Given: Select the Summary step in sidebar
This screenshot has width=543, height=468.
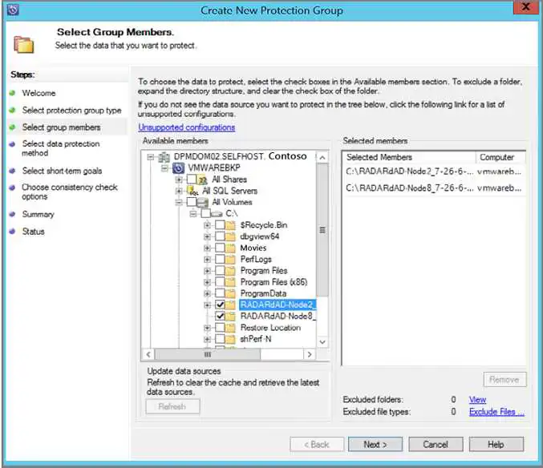Looking at the screenshot, I should [38, 215].
